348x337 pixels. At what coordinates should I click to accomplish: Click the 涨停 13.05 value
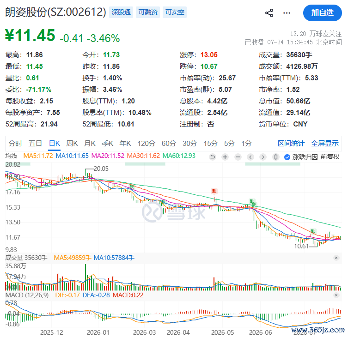(209, 55)
